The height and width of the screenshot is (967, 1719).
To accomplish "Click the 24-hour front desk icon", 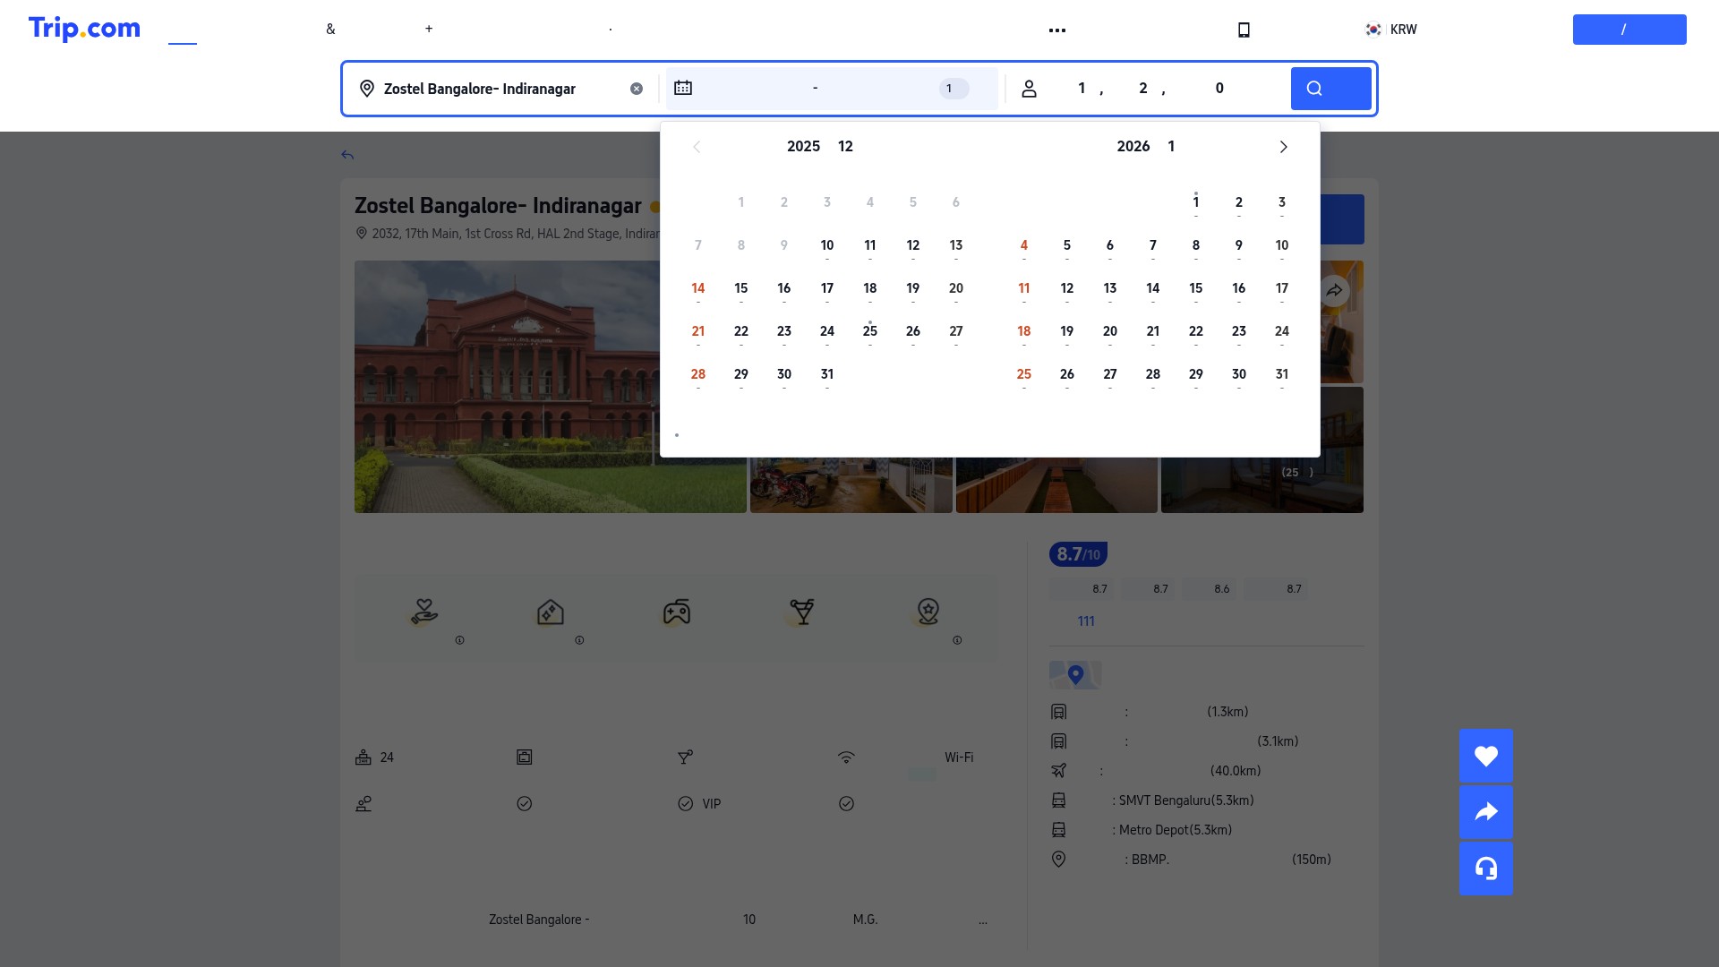I will click(x=363, y=757).
